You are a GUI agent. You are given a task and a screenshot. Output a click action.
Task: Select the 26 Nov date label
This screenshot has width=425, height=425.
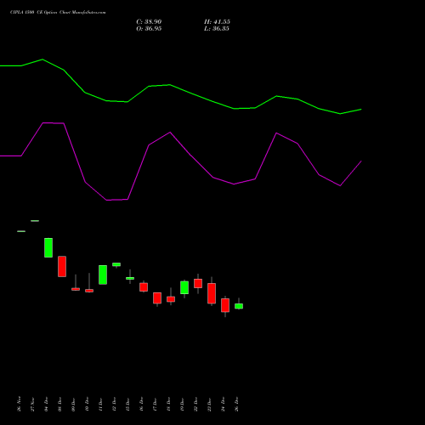[19, 404]
